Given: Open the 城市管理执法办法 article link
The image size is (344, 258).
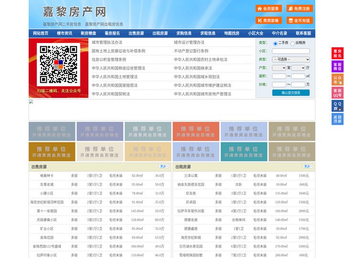Looking at the screenshot, I should click(107, 43).
